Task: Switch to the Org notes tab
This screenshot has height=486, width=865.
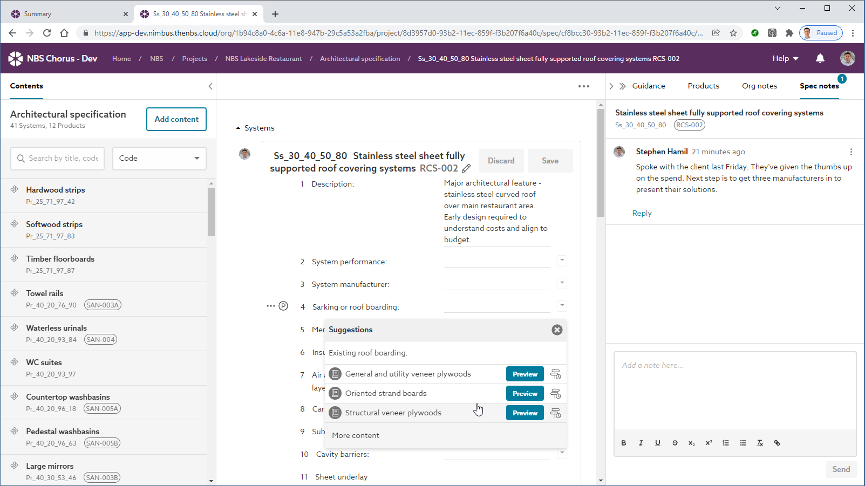Action: [x=759, y=86]
